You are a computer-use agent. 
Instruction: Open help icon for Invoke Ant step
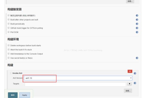tap(135, 73)
